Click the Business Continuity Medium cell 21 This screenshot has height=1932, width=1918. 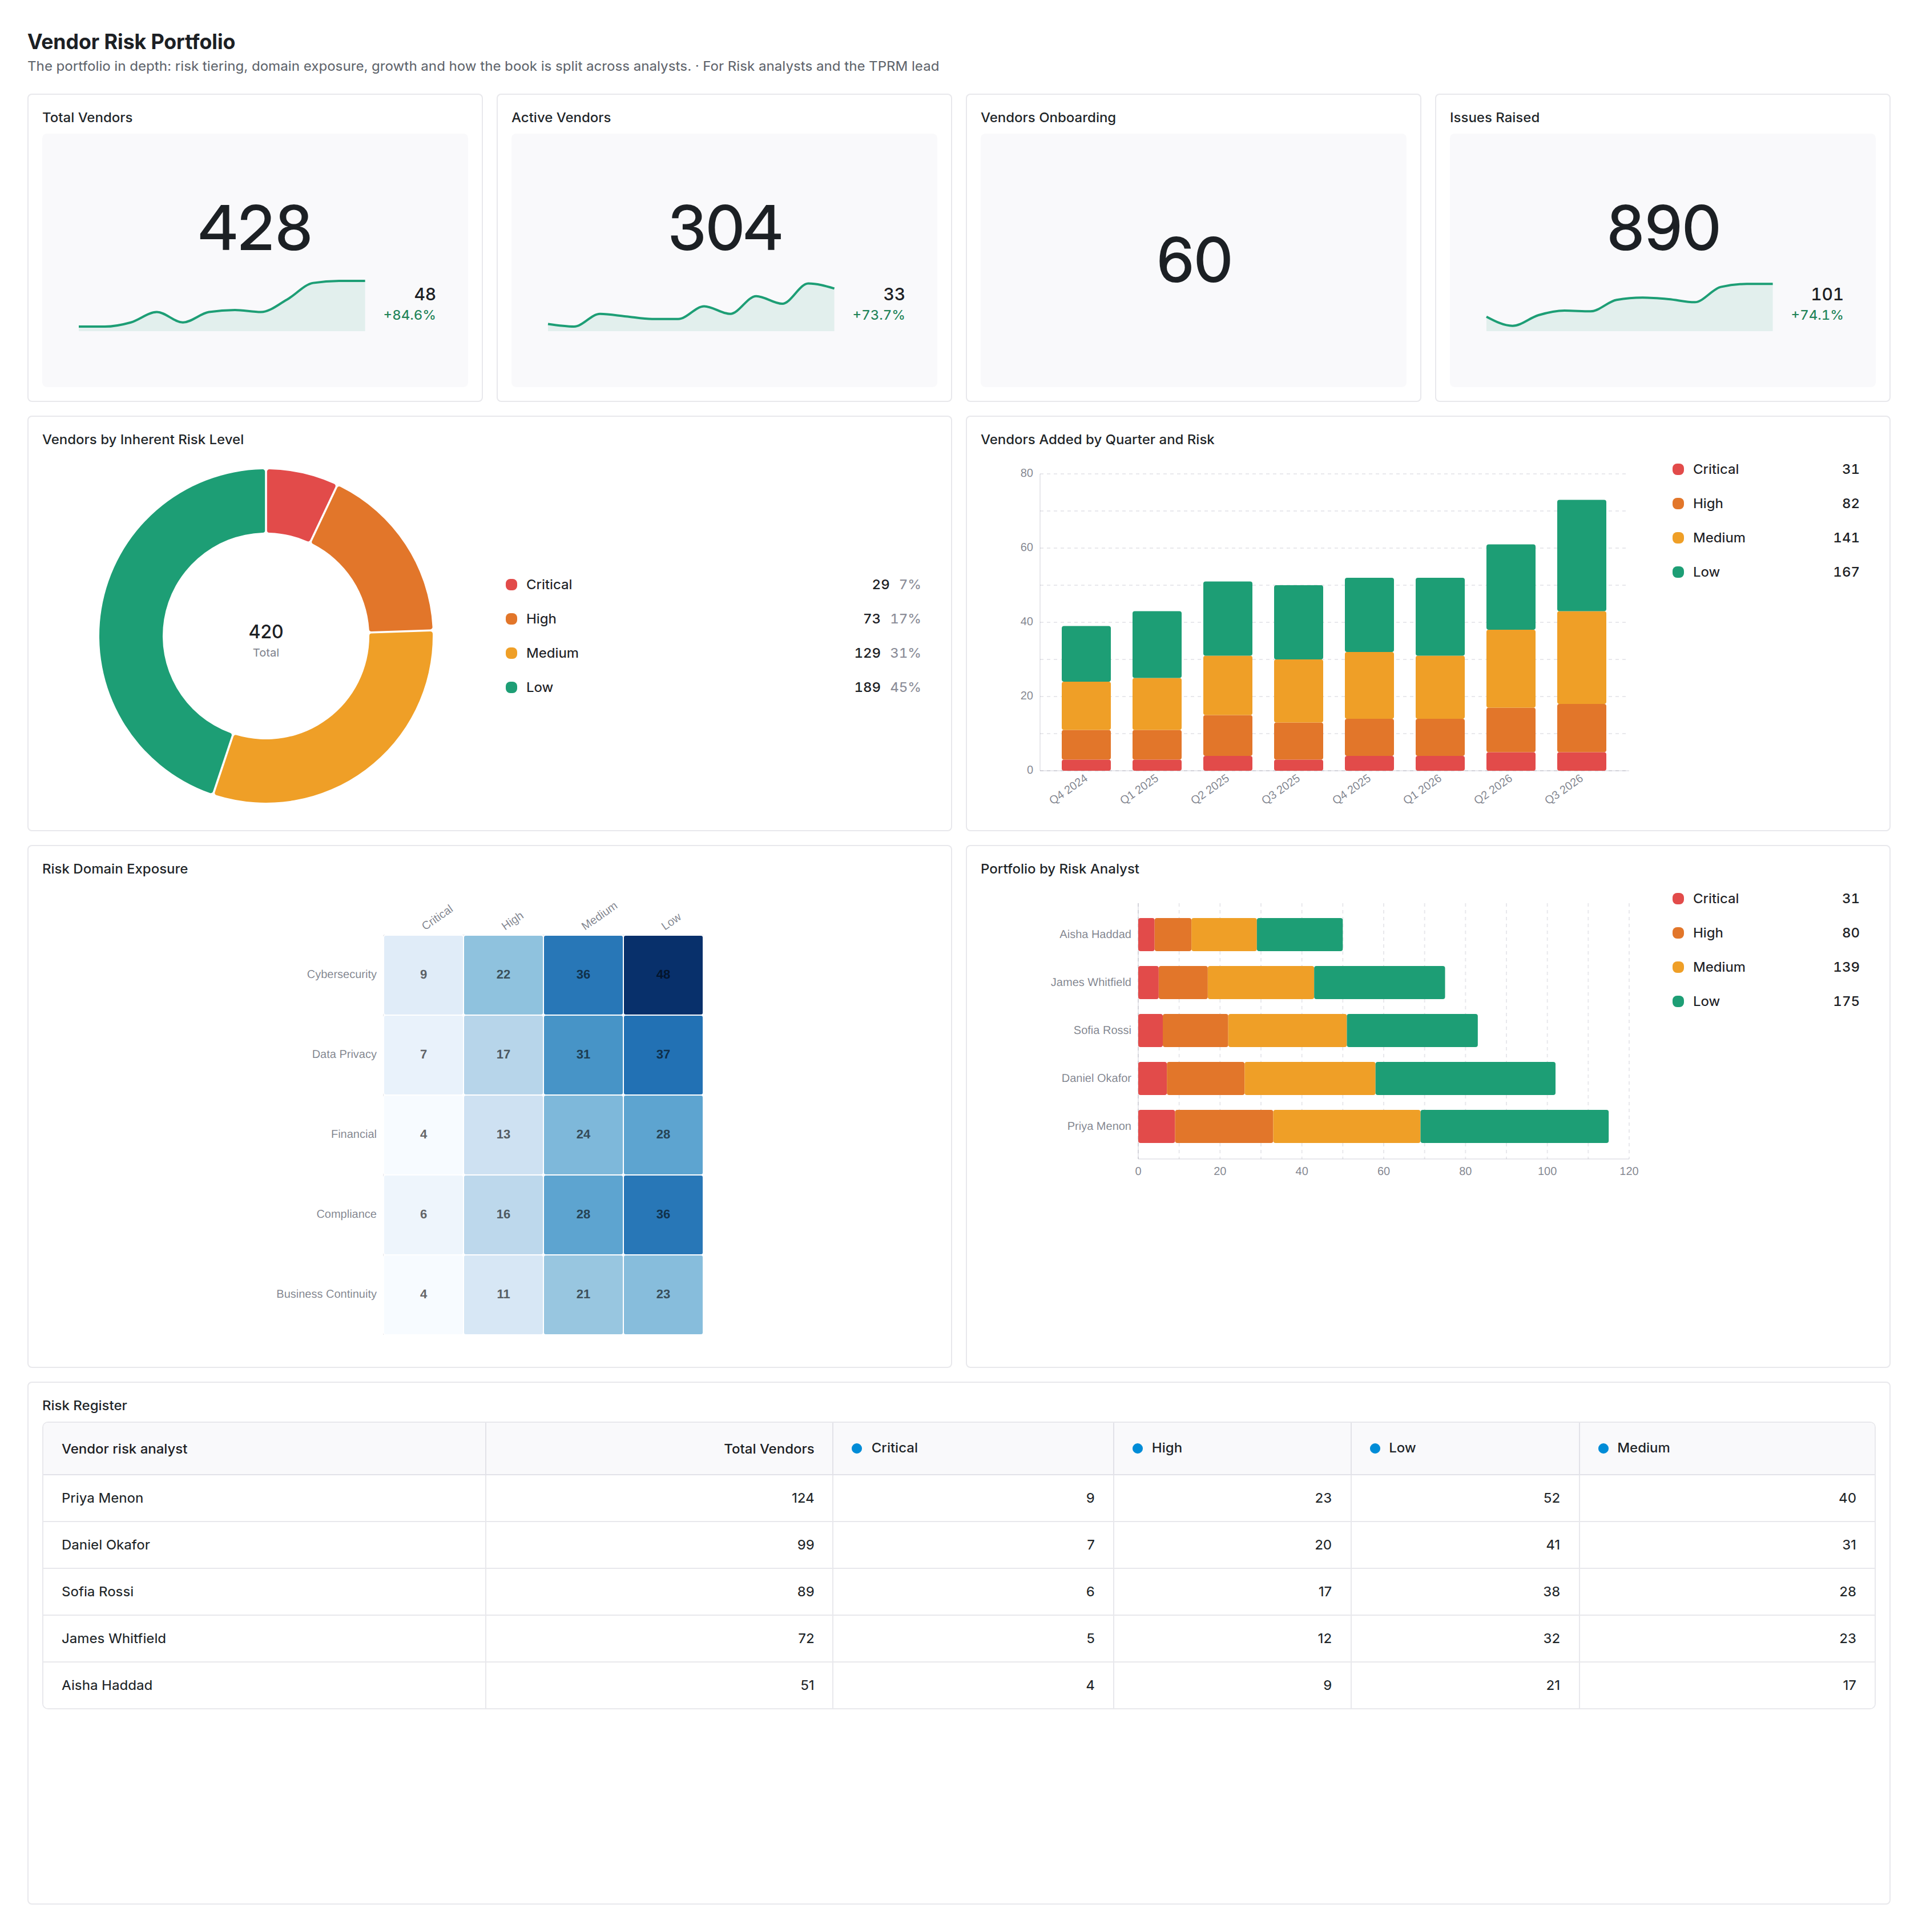pyautogui.click(x=583, y=1295)
